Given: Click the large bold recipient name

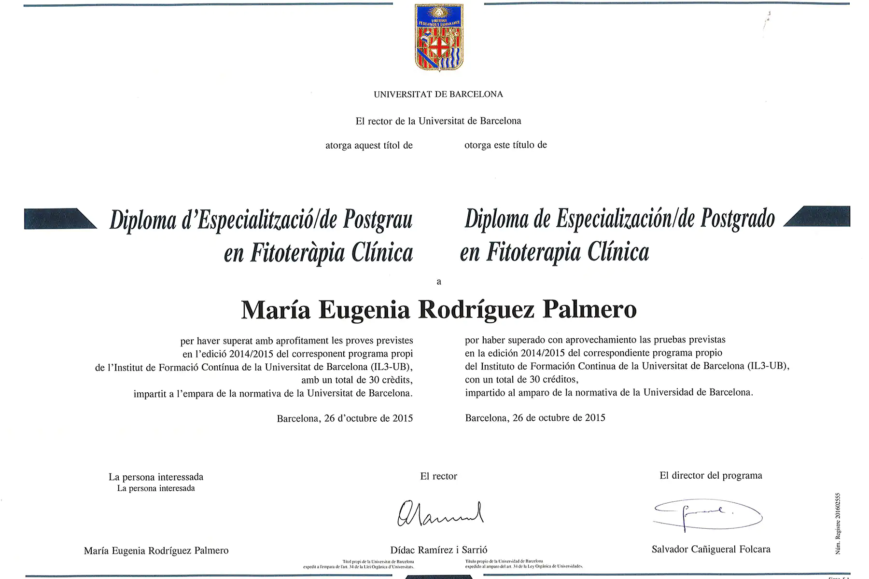Looking at the screenshot, I should pos(439,310).
